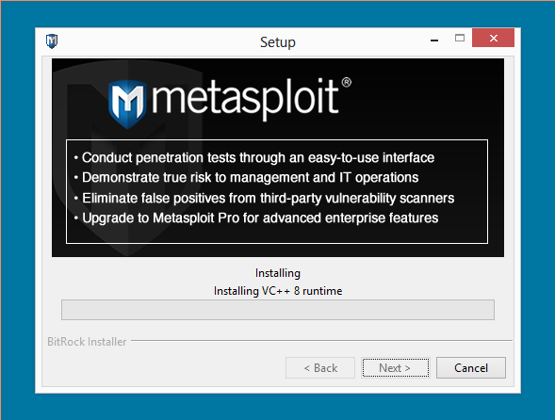Click the installation progress bar

coord(278,310)
